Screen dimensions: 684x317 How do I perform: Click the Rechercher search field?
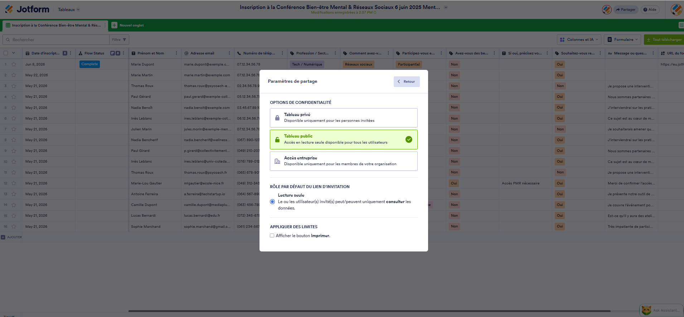coord(56,40)
